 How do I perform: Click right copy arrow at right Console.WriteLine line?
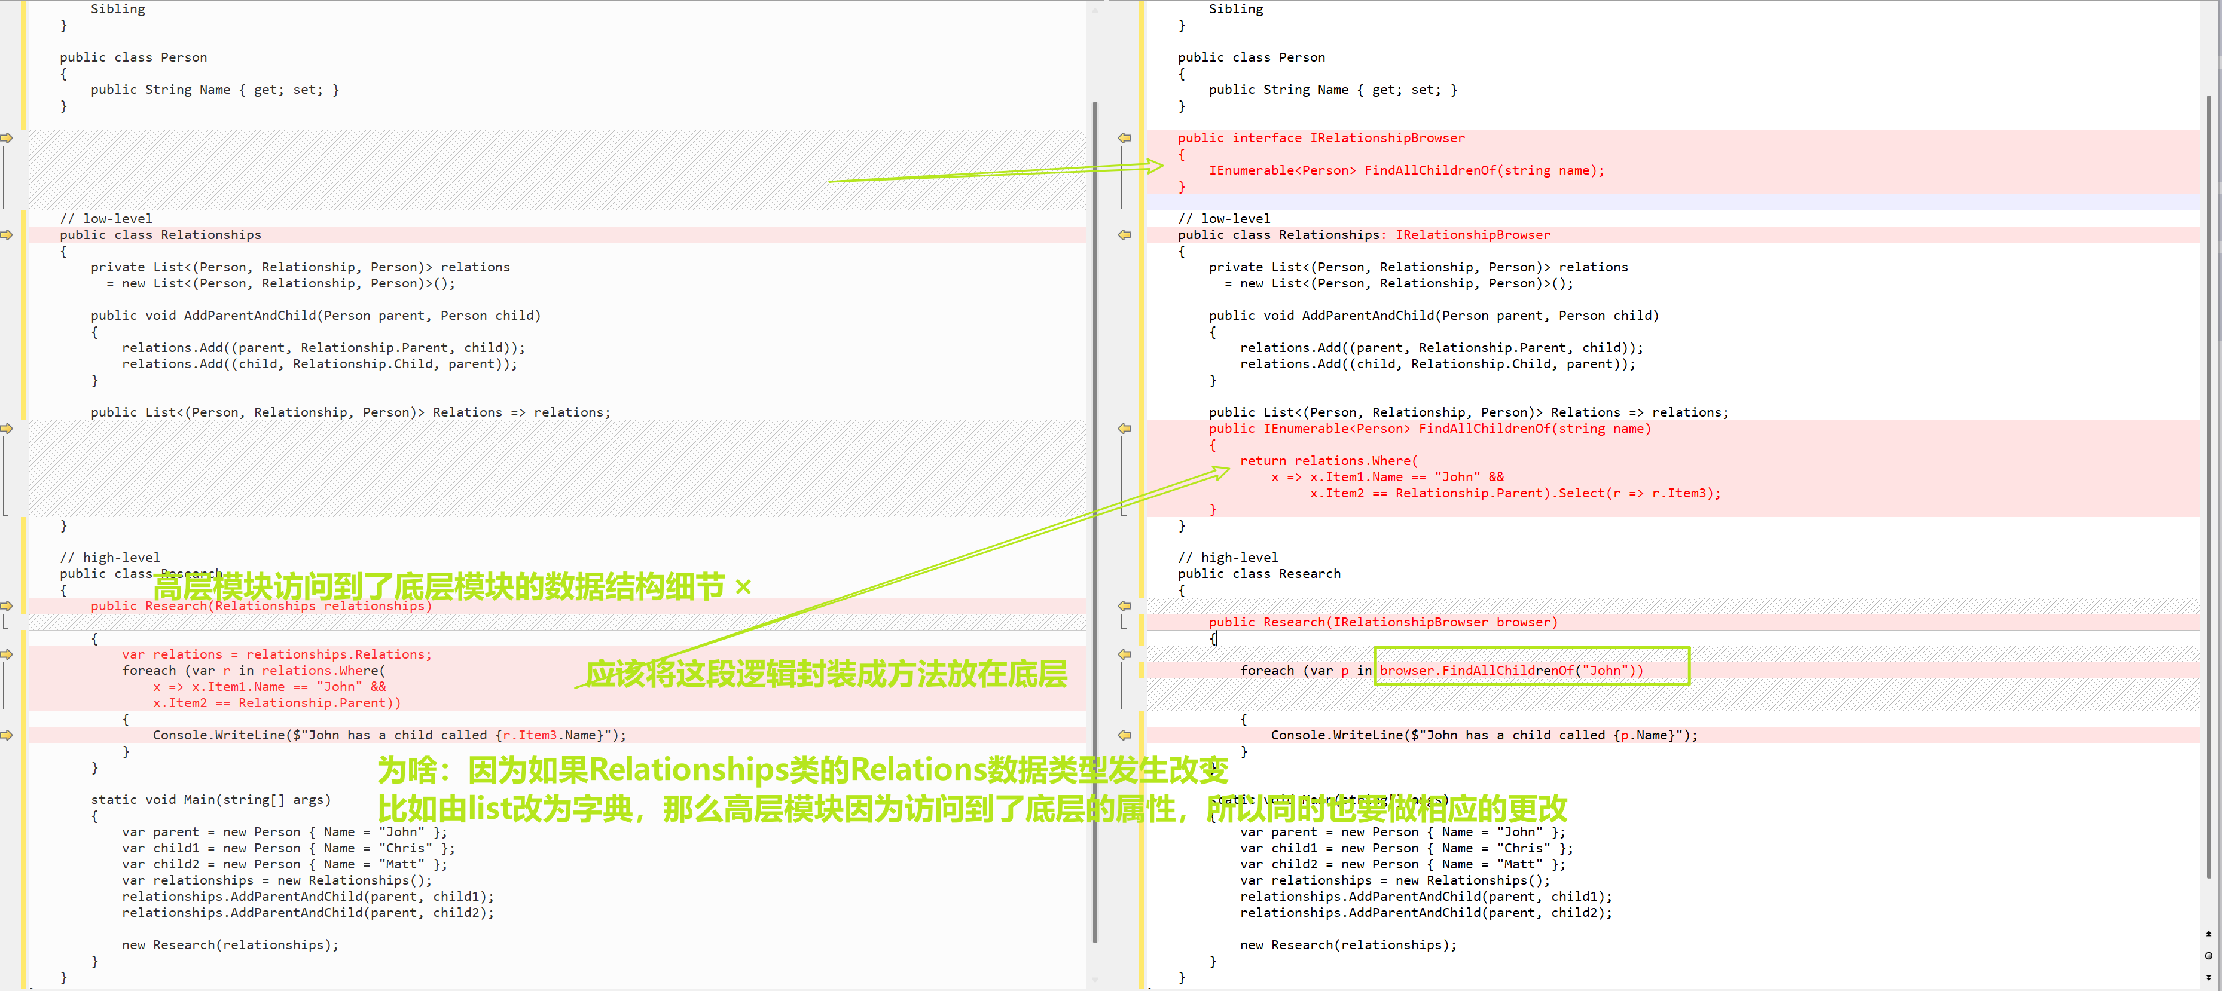tap(1125, 735)
